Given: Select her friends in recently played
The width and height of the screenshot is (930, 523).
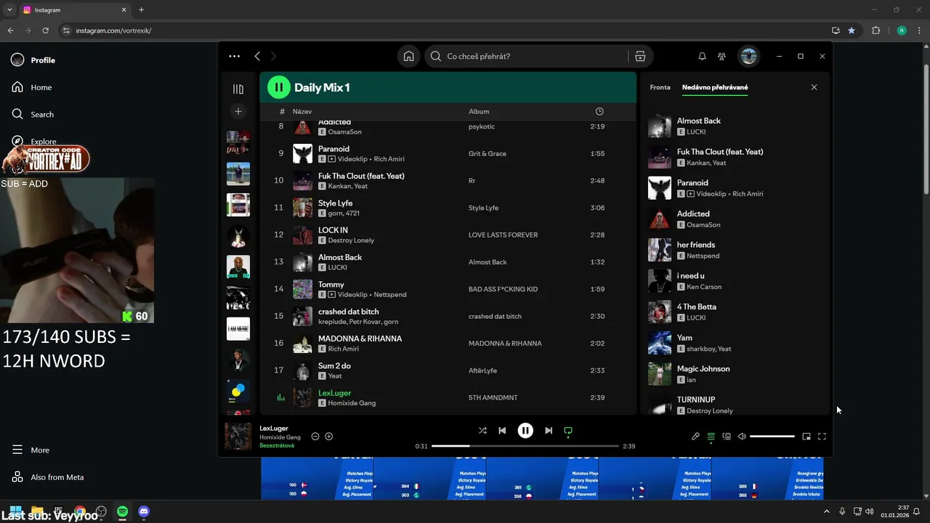Looking at the screenshot, I should [x=734, y=250].
